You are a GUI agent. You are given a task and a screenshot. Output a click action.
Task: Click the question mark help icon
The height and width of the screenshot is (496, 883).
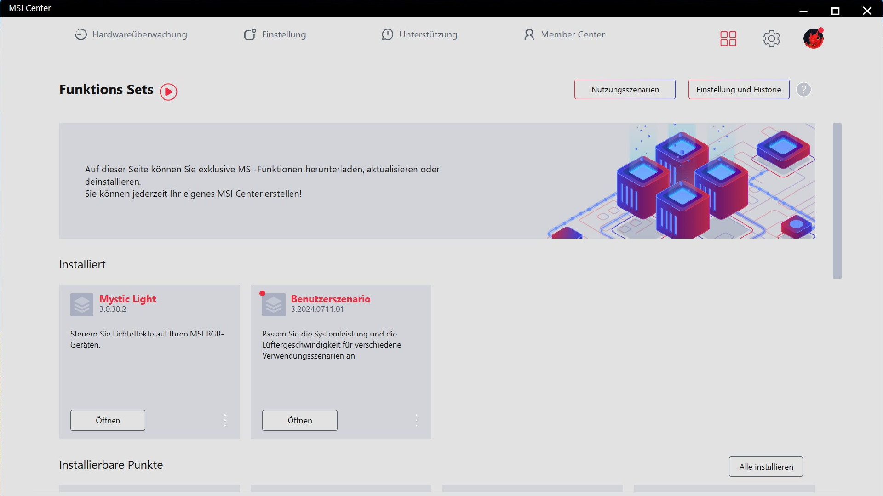coord(803,90)
